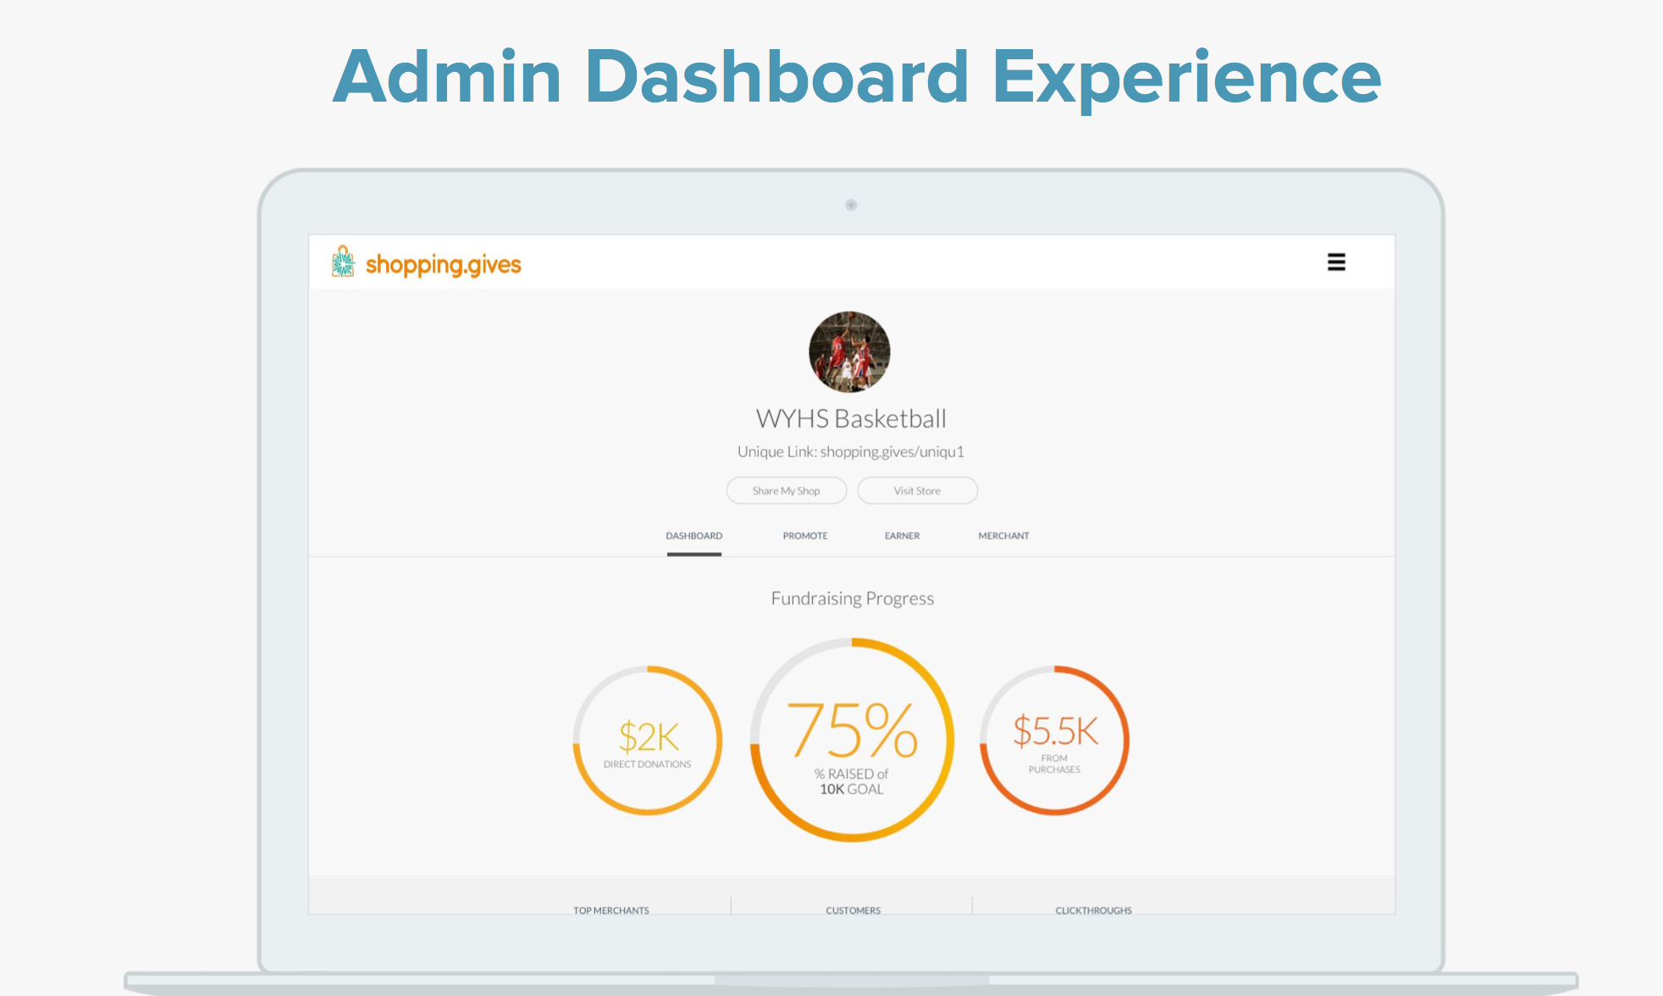
Task: Click the laptop webcam dot
Action: click(851, 205)
